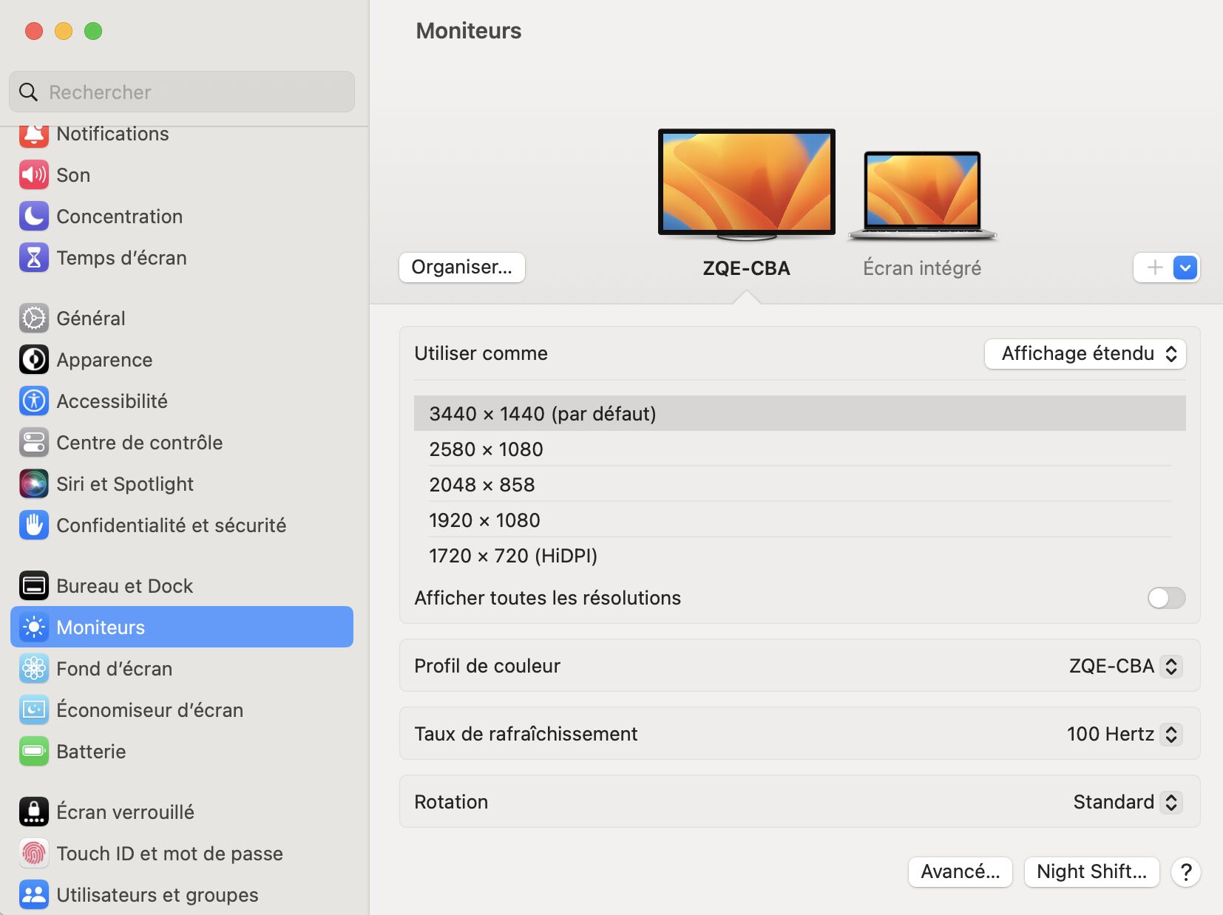Open the Siri et Spotlight icon

tap(34, 484)
